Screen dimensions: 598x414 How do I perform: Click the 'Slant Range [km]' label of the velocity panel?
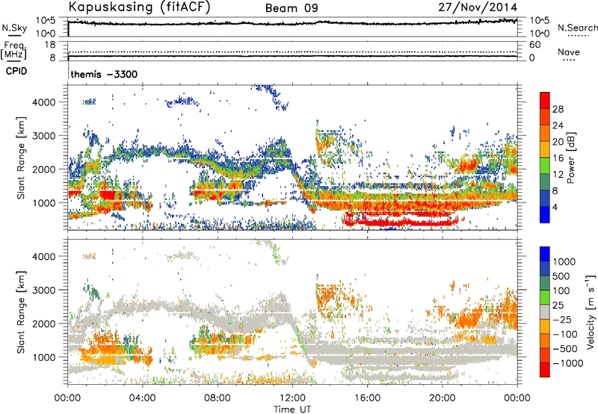click(x=21, y=312)
